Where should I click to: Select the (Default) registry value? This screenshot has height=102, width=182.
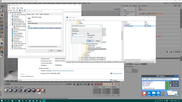(x=128, y=24)
